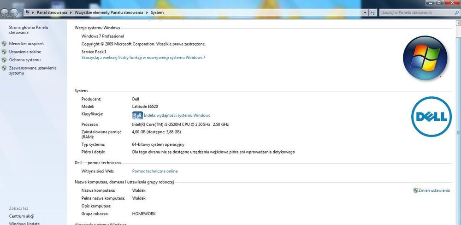Expand arrow after Panel sterowania breadcrumb

coord(71,12)
